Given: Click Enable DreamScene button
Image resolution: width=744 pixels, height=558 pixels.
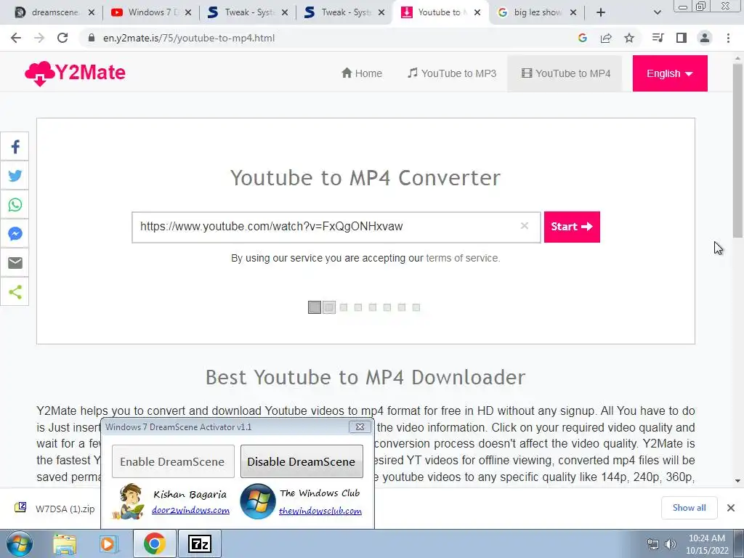Looking at the screenshot, I should 173,461.
